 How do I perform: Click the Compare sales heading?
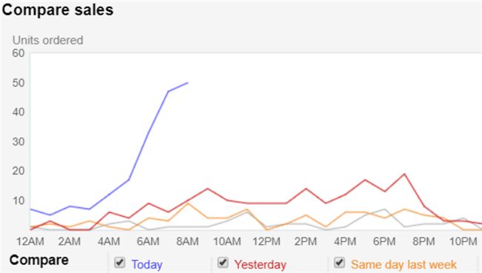58,10
